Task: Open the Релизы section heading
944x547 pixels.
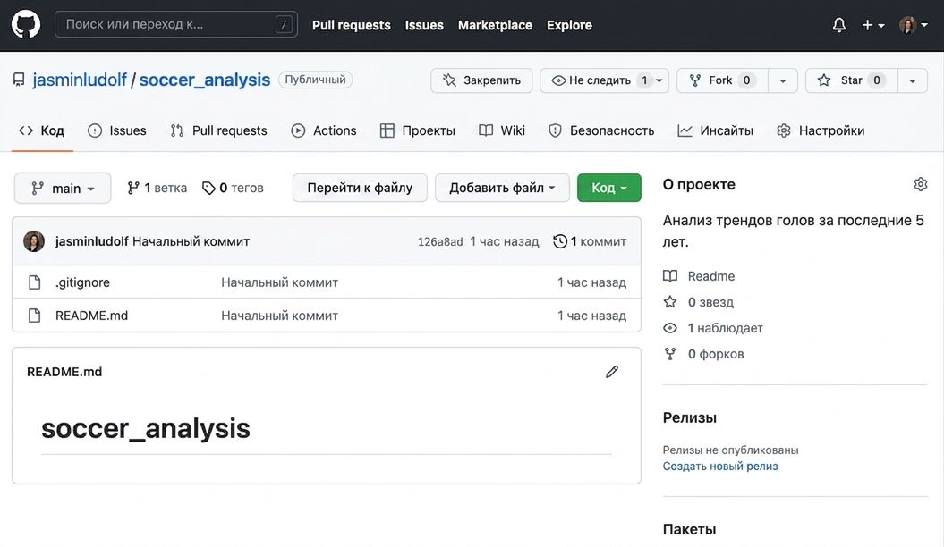Action: click(689, 417)
